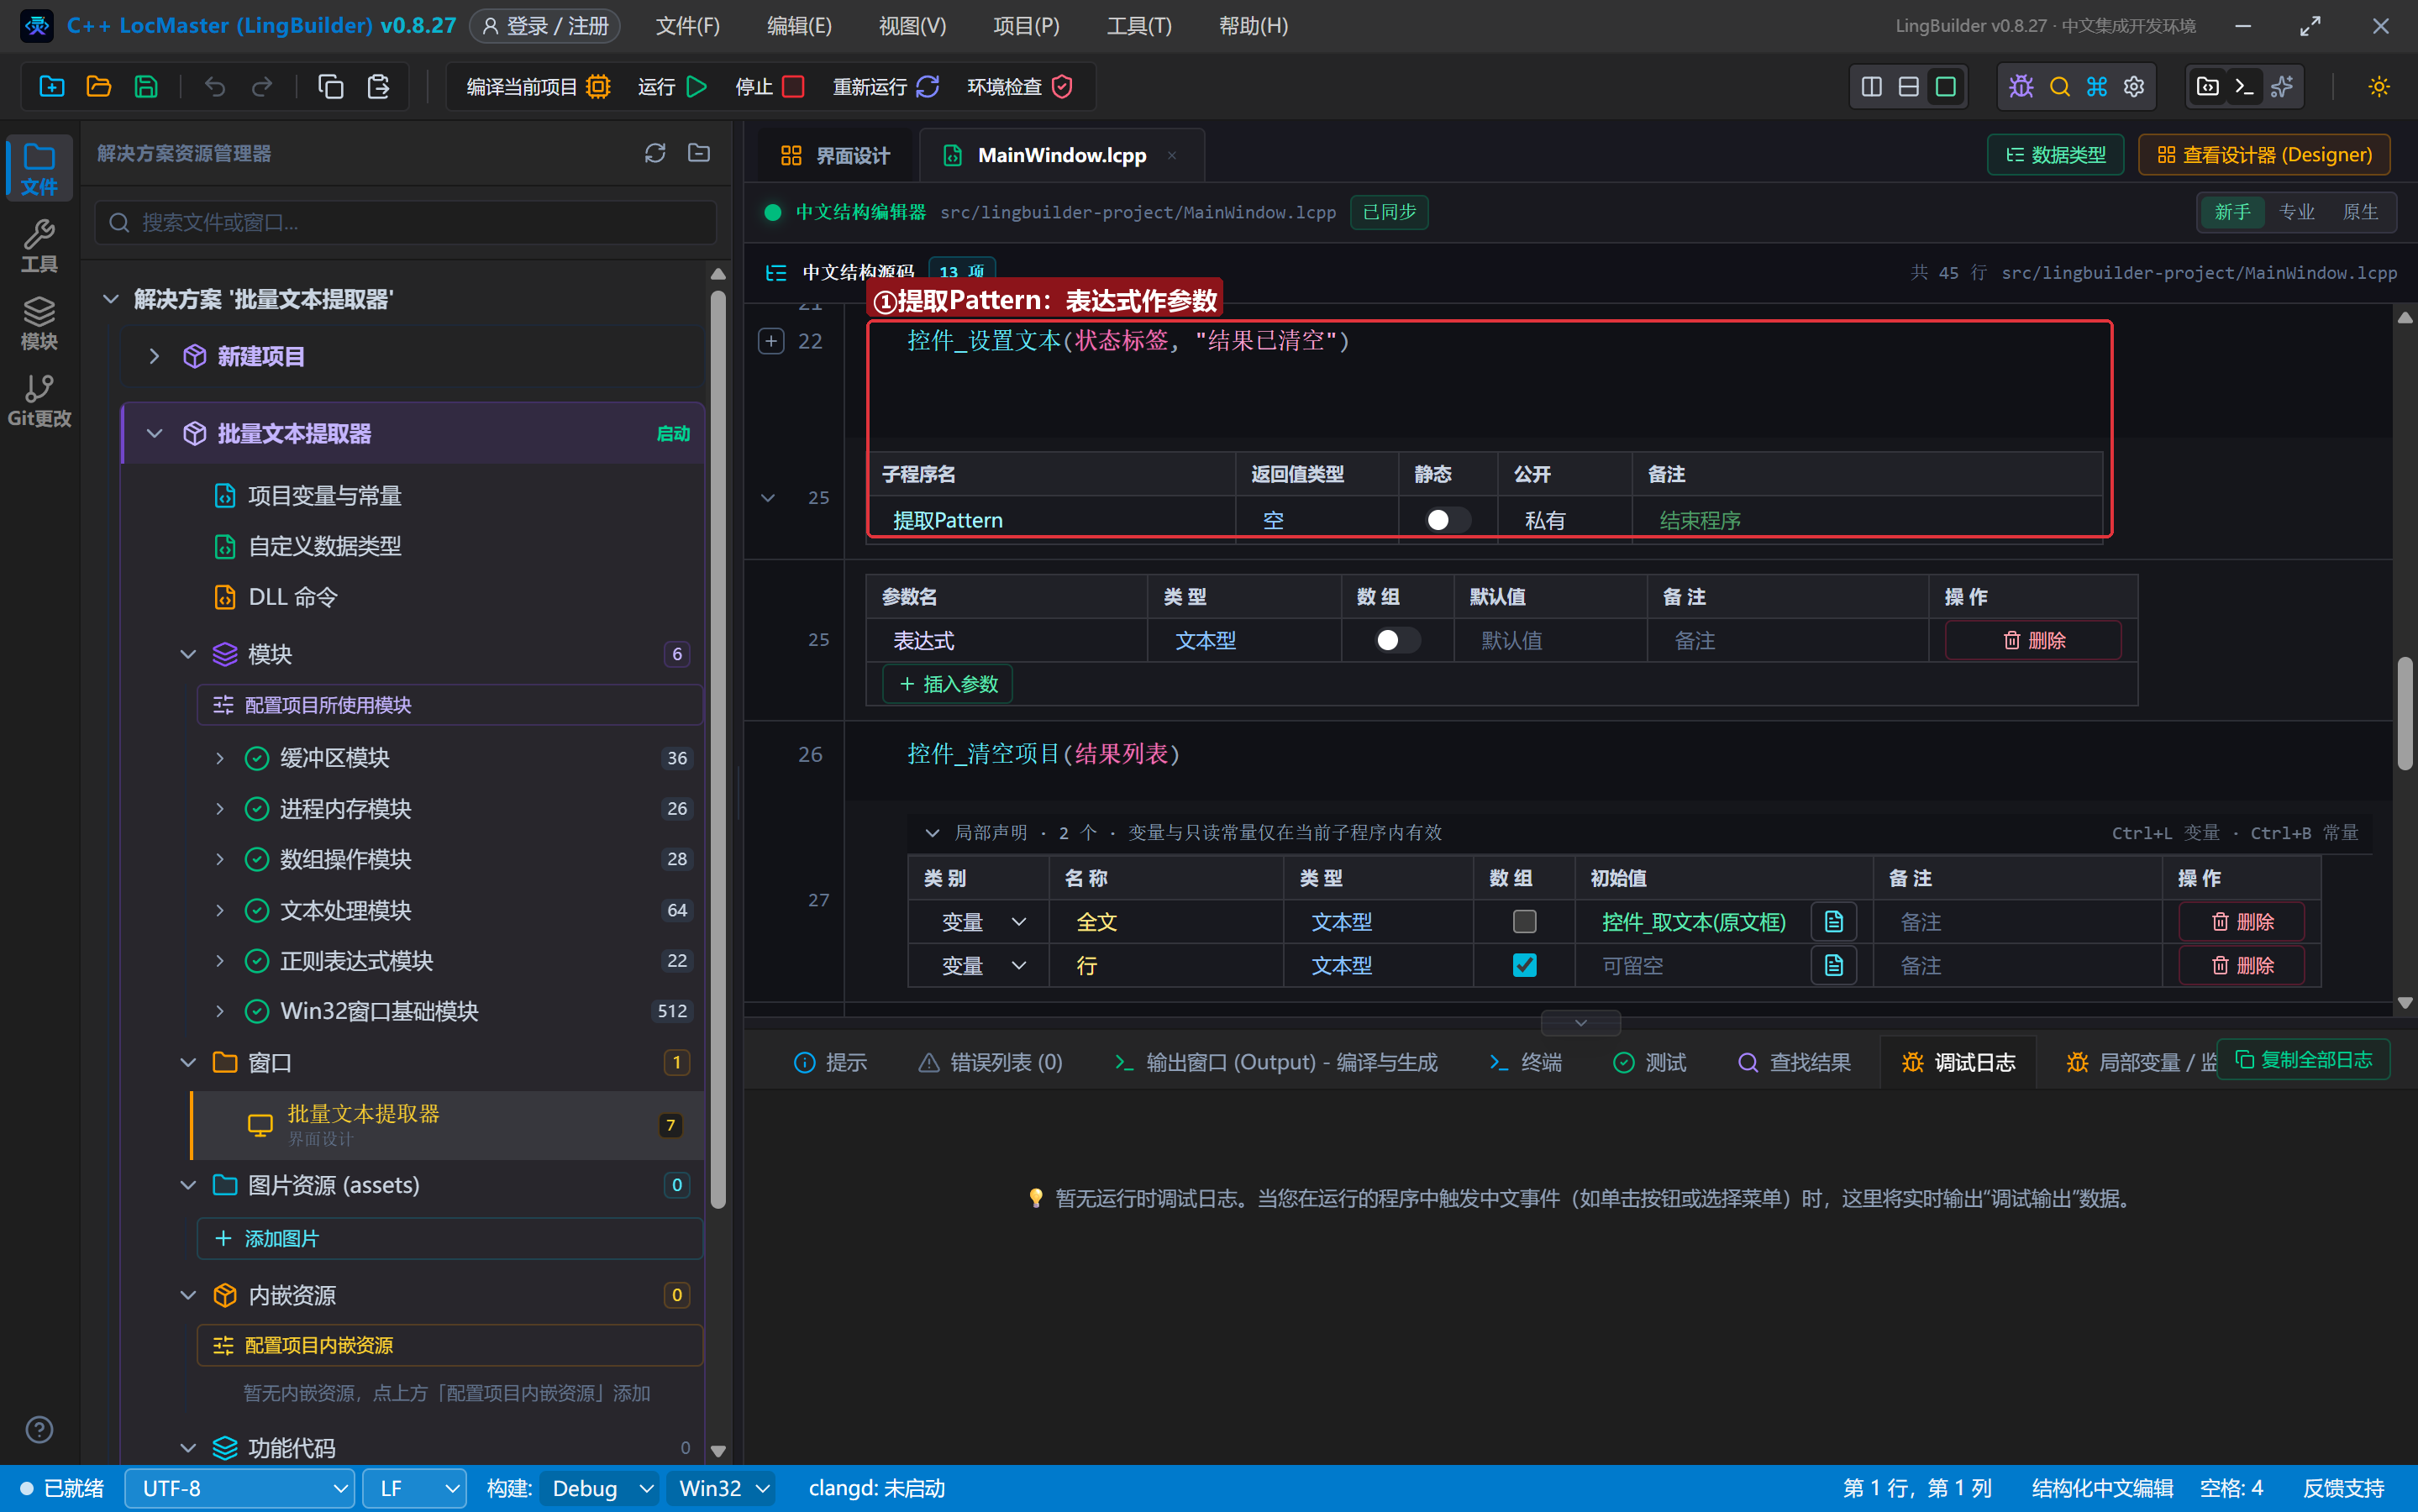Open the 项目(P) menu
Viewport: 2418px width, 1512px height.
tap(1026, 26)
